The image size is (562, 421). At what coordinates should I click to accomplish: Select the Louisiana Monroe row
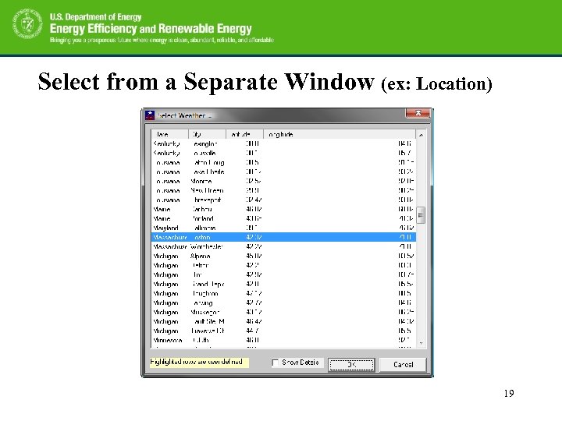pos(283,181)
